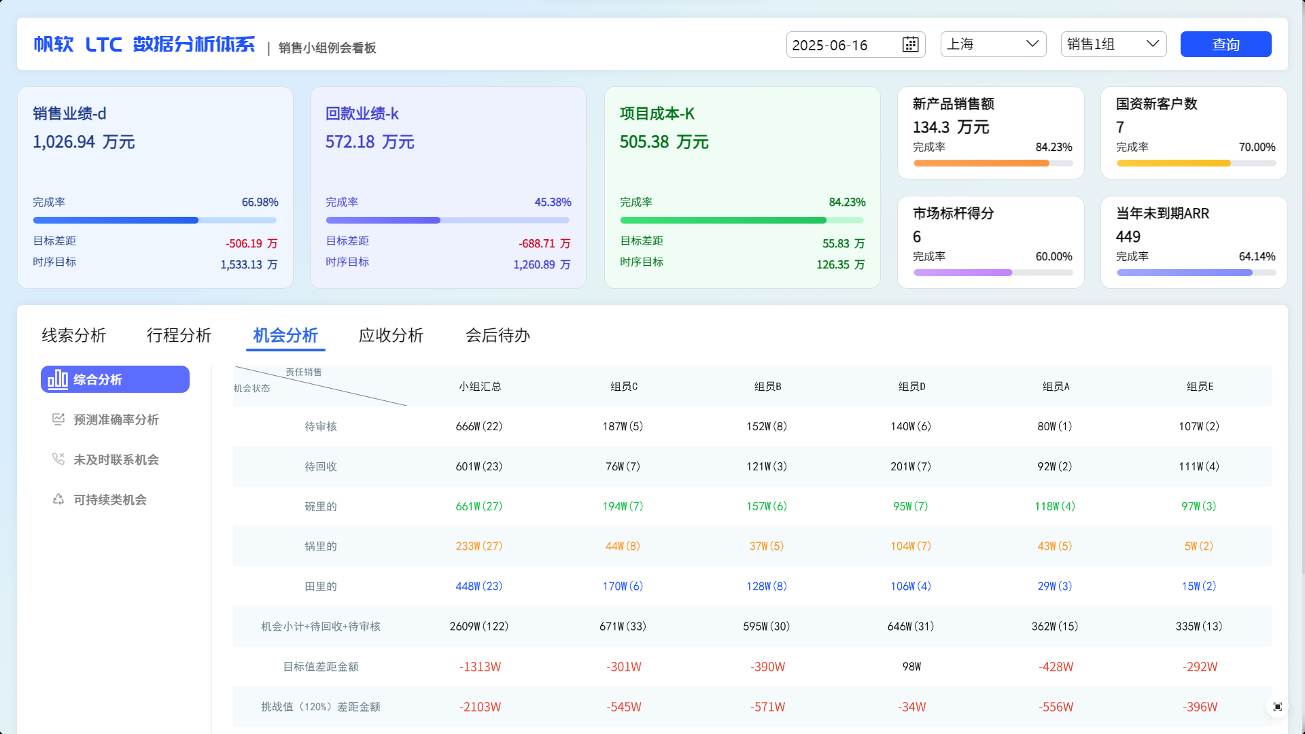Open the calendar date picker icon
1305x734 pixels.
coord(910,45)
